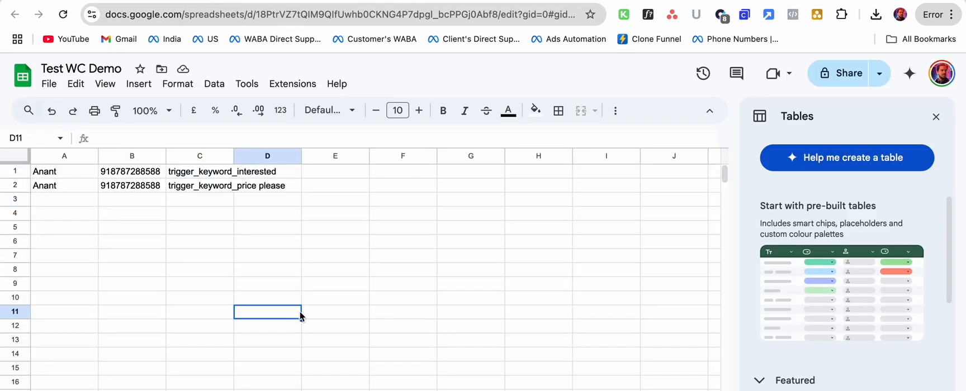966x391 pixels.
Task: Open more number formats 123
Action: (x=281, y=111)
